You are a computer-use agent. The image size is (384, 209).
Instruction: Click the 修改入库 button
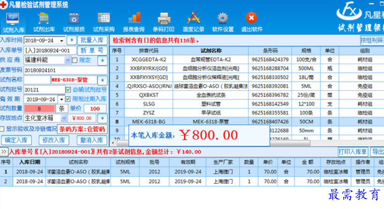(x=54, y=140)
